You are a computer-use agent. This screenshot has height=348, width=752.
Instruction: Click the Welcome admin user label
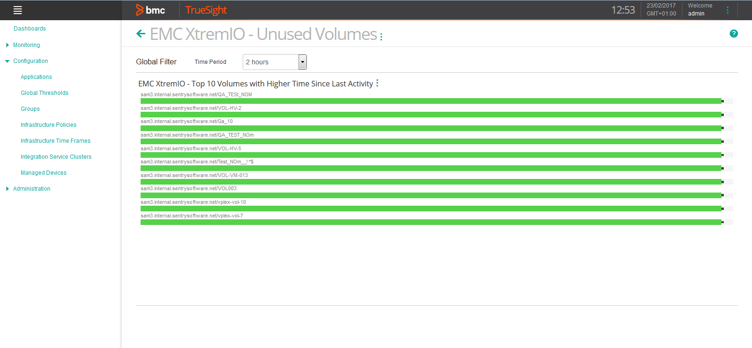point(700,9)
